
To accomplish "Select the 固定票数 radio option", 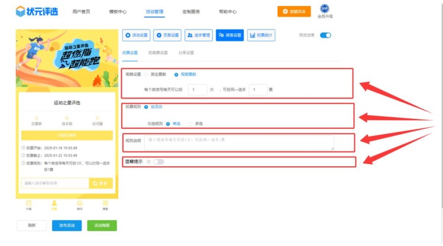I will pyautogui.click(x=146, y=75).
